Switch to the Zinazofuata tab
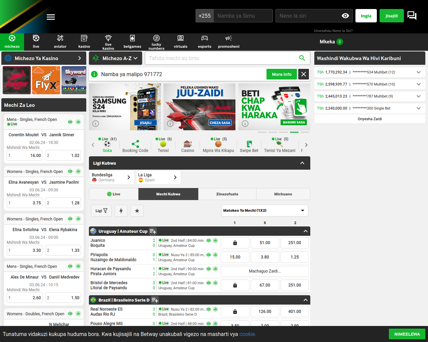The width and height of the screenshot is (428, 342). click(227, 194)
